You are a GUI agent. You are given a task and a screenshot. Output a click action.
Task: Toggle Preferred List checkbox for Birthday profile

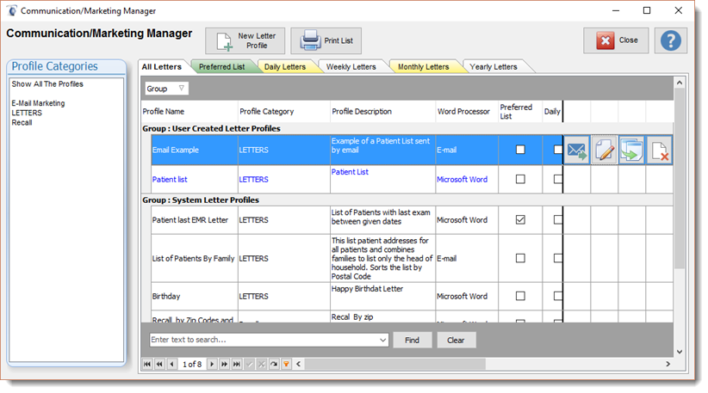click(x=520, y=296)
